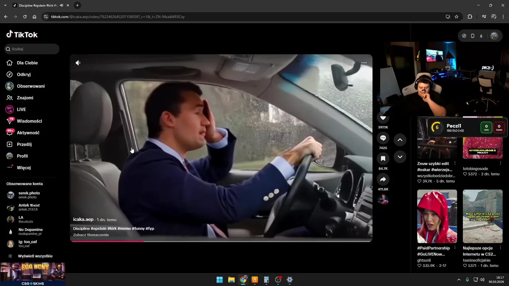Click the download desktop app icon

point(481,36)
